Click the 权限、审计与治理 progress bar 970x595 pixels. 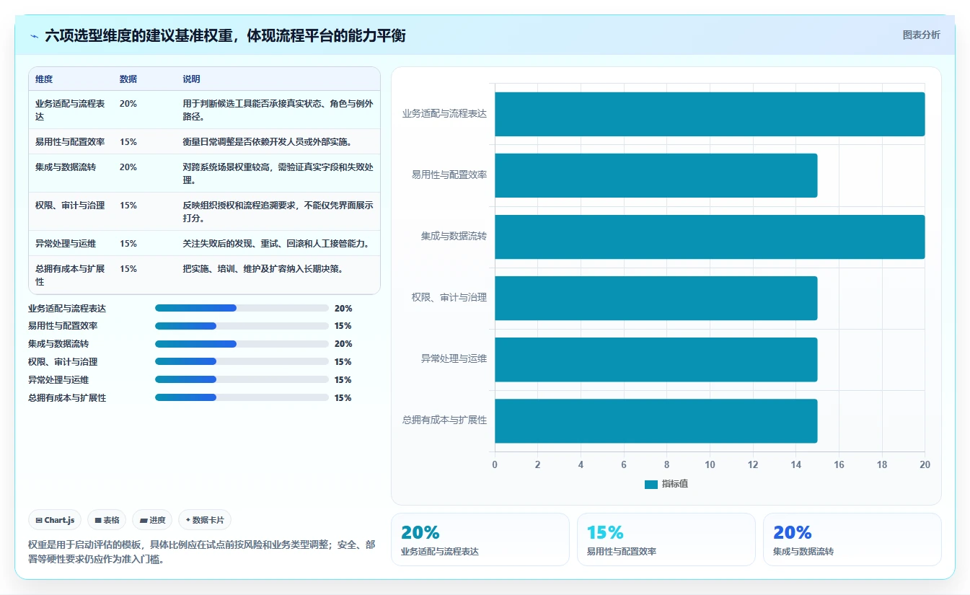pos(242,362)
